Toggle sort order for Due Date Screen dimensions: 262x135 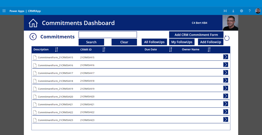tap(171, 50)
